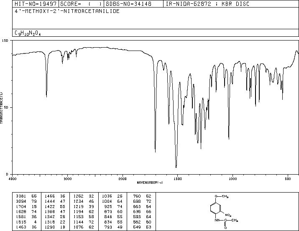Select the 1219 peak entry in the table

coord(84,206)
